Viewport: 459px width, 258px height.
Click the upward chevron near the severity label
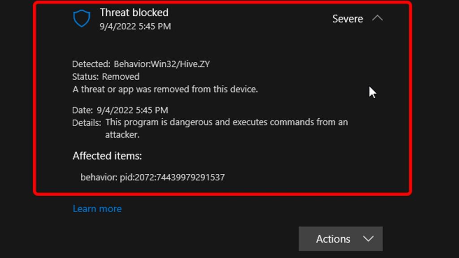[378, 18]
